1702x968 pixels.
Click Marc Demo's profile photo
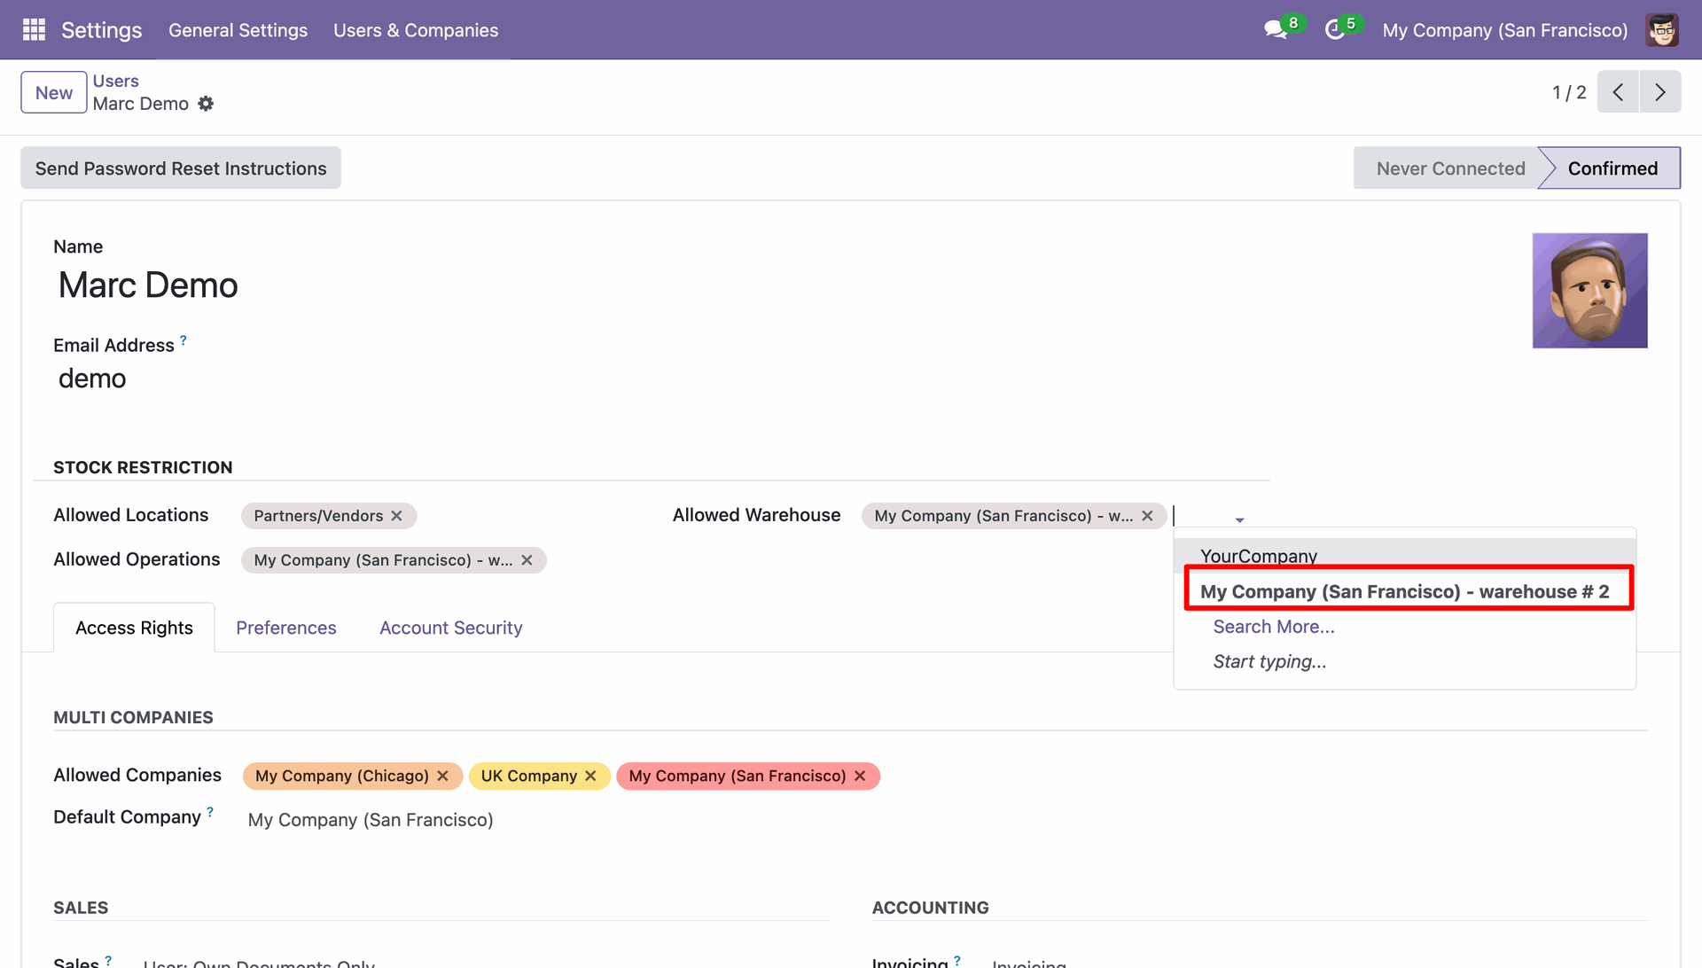click(1589, 291)
